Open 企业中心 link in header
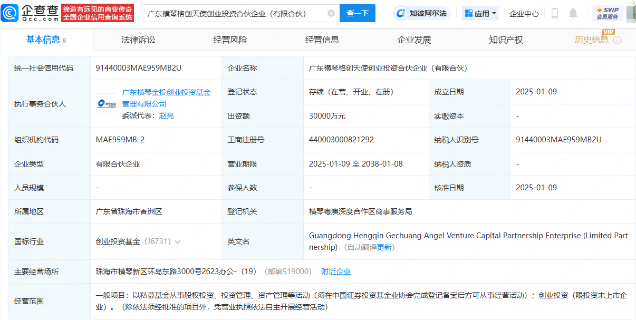This screenshot has width=636, height=320. [524, 14]
